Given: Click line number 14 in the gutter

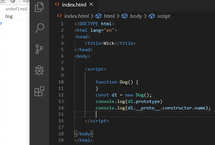Looking at the screenshot, I should [x=61, y=108].
